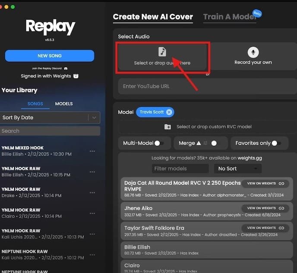This screenshot has width=297, height=273.
Task: Select the Clairo model
Action: (x=207, y=267)
